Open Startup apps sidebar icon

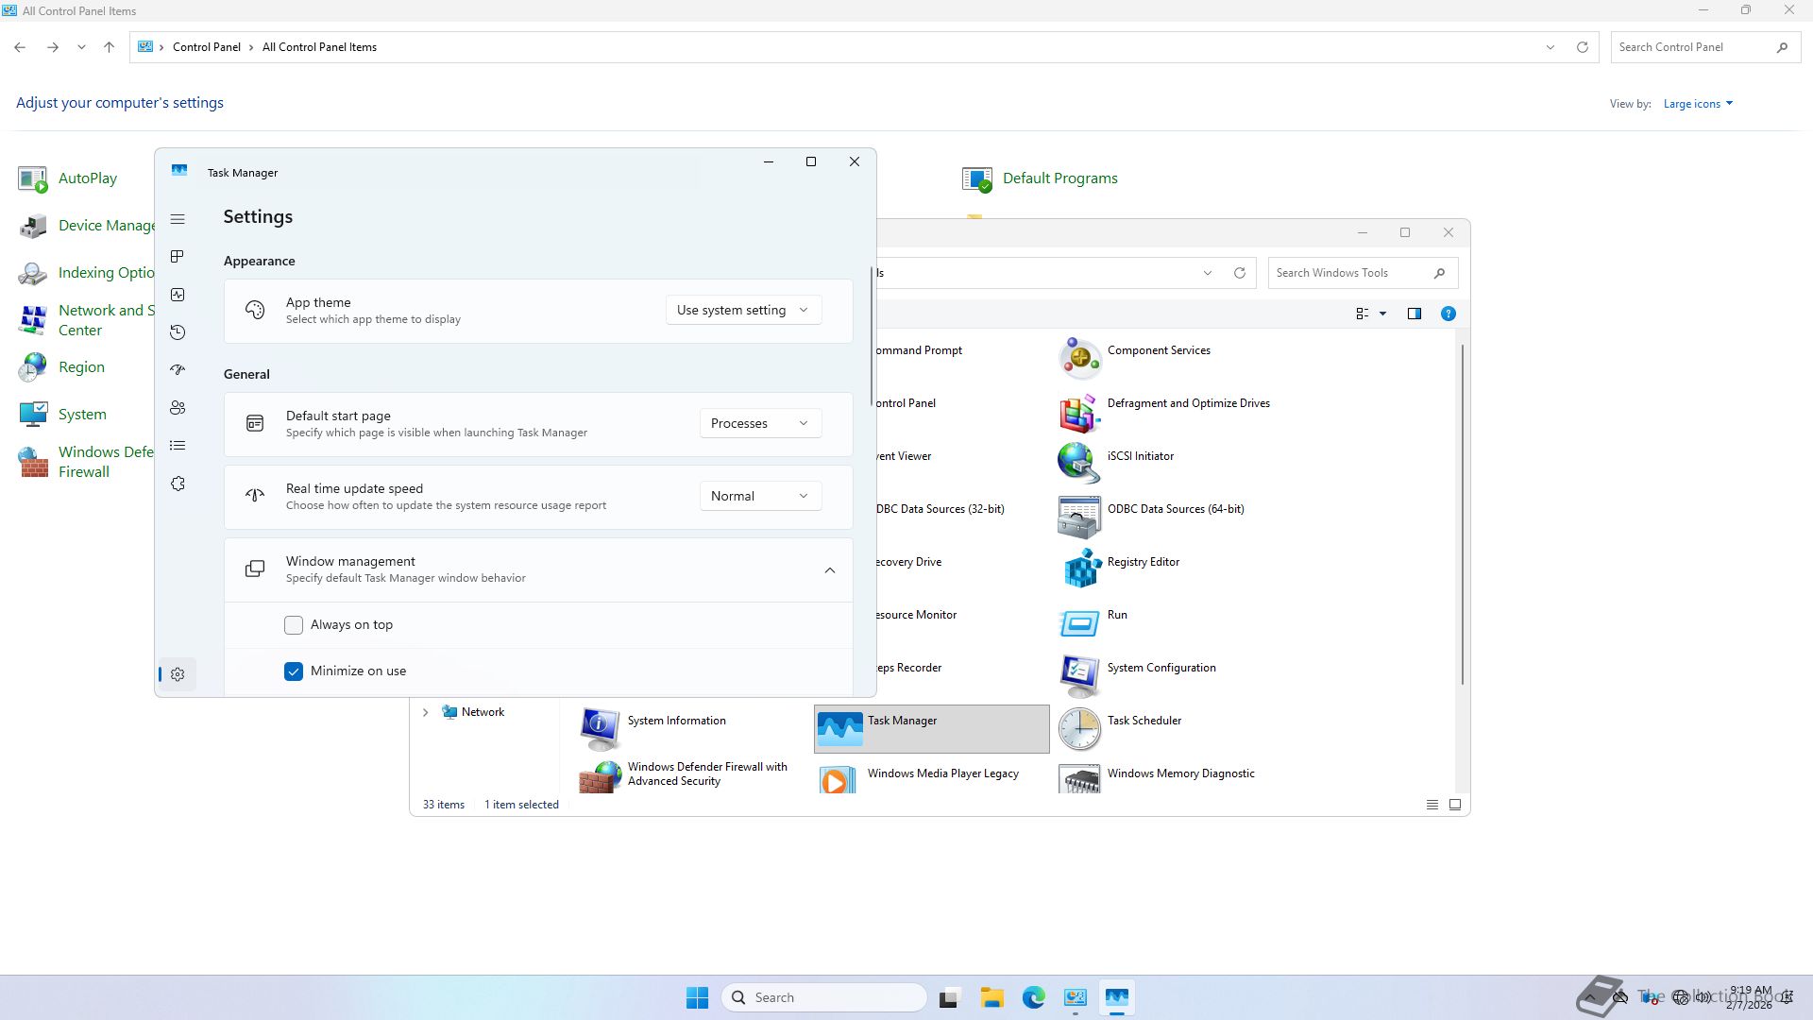coord(178,370)
